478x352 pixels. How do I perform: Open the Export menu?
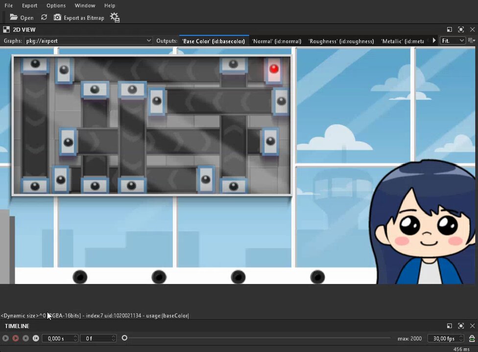(29, 5)
